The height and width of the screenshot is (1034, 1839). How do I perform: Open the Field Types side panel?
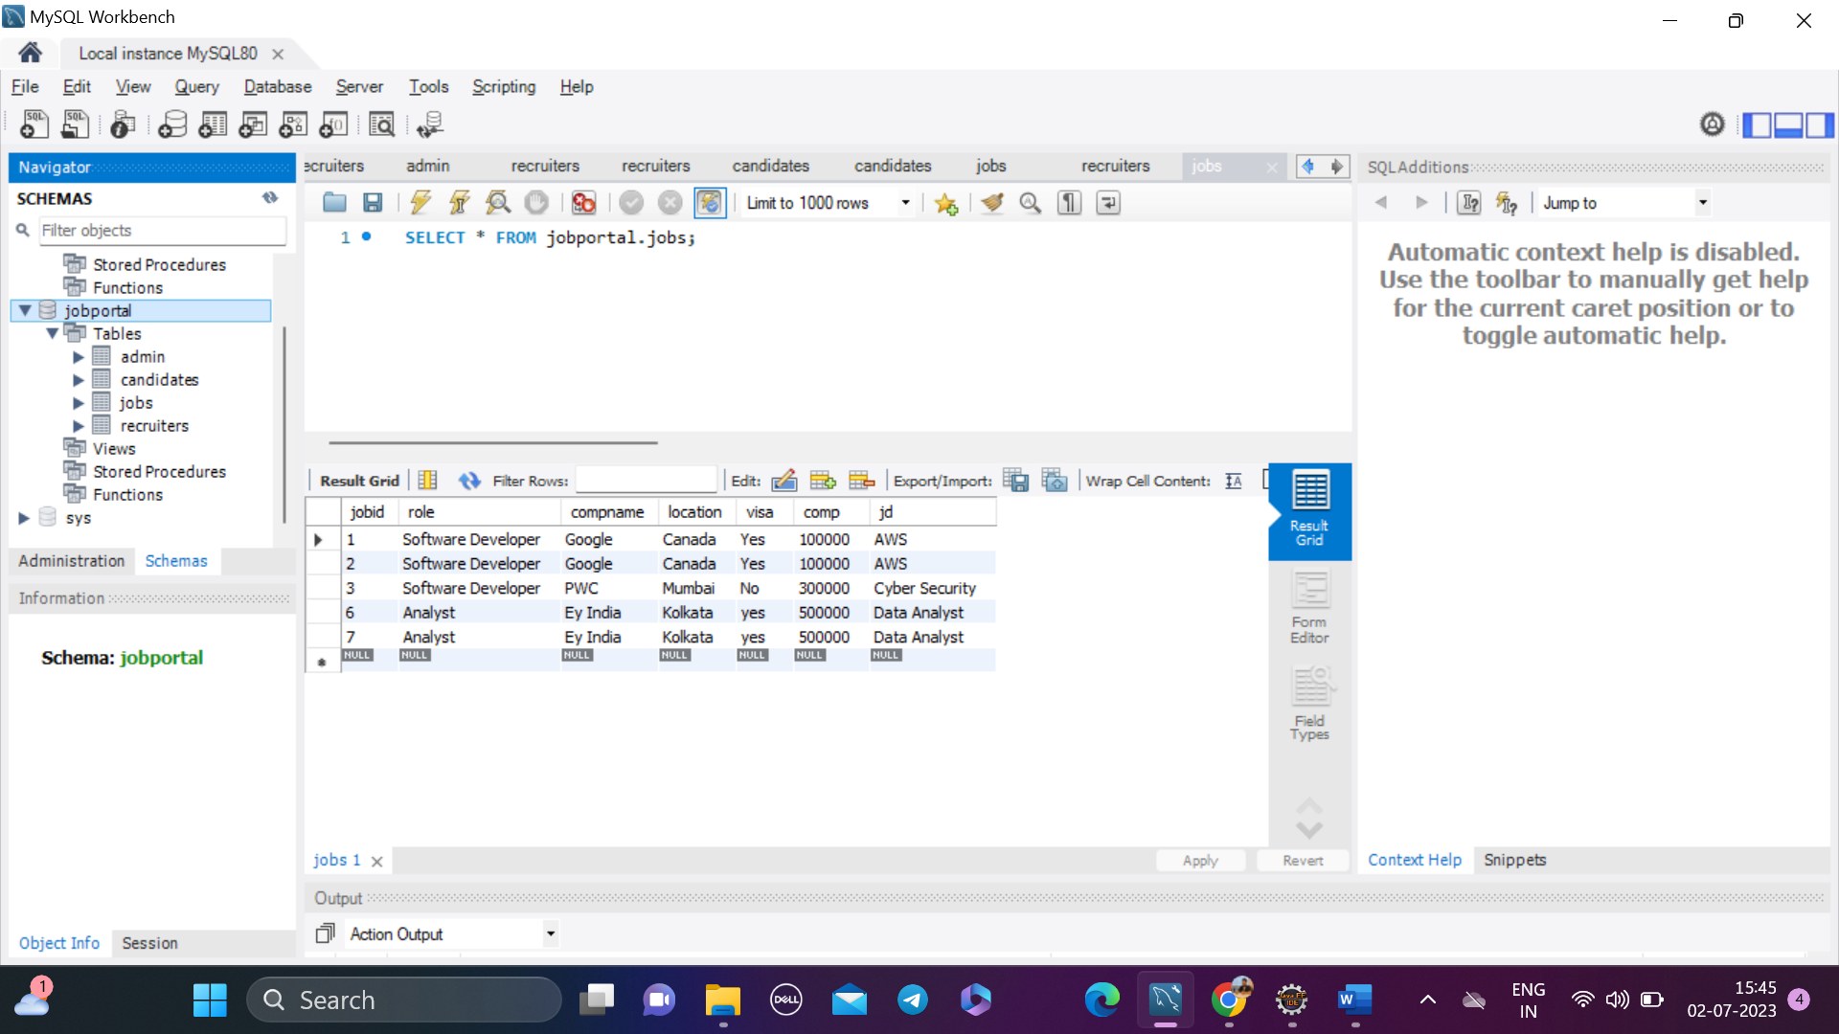[1309, 705]
